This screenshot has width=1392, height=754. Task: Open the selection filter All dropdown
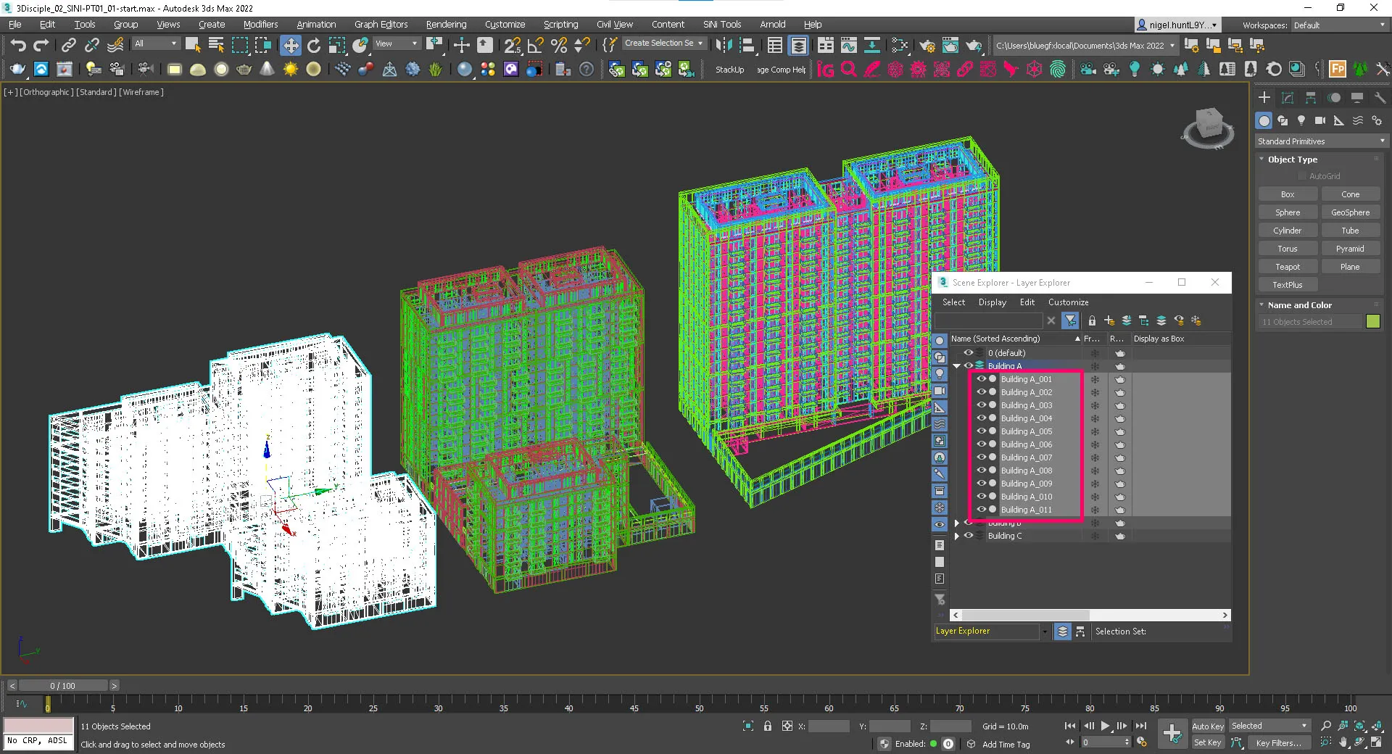(x=156, y=43)
